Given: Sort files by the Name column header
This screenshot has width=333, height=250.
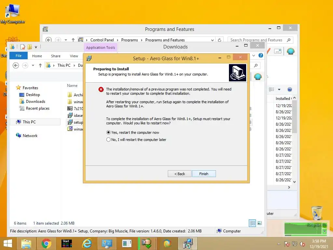Looking at the screenshot, I should point(72,86).
